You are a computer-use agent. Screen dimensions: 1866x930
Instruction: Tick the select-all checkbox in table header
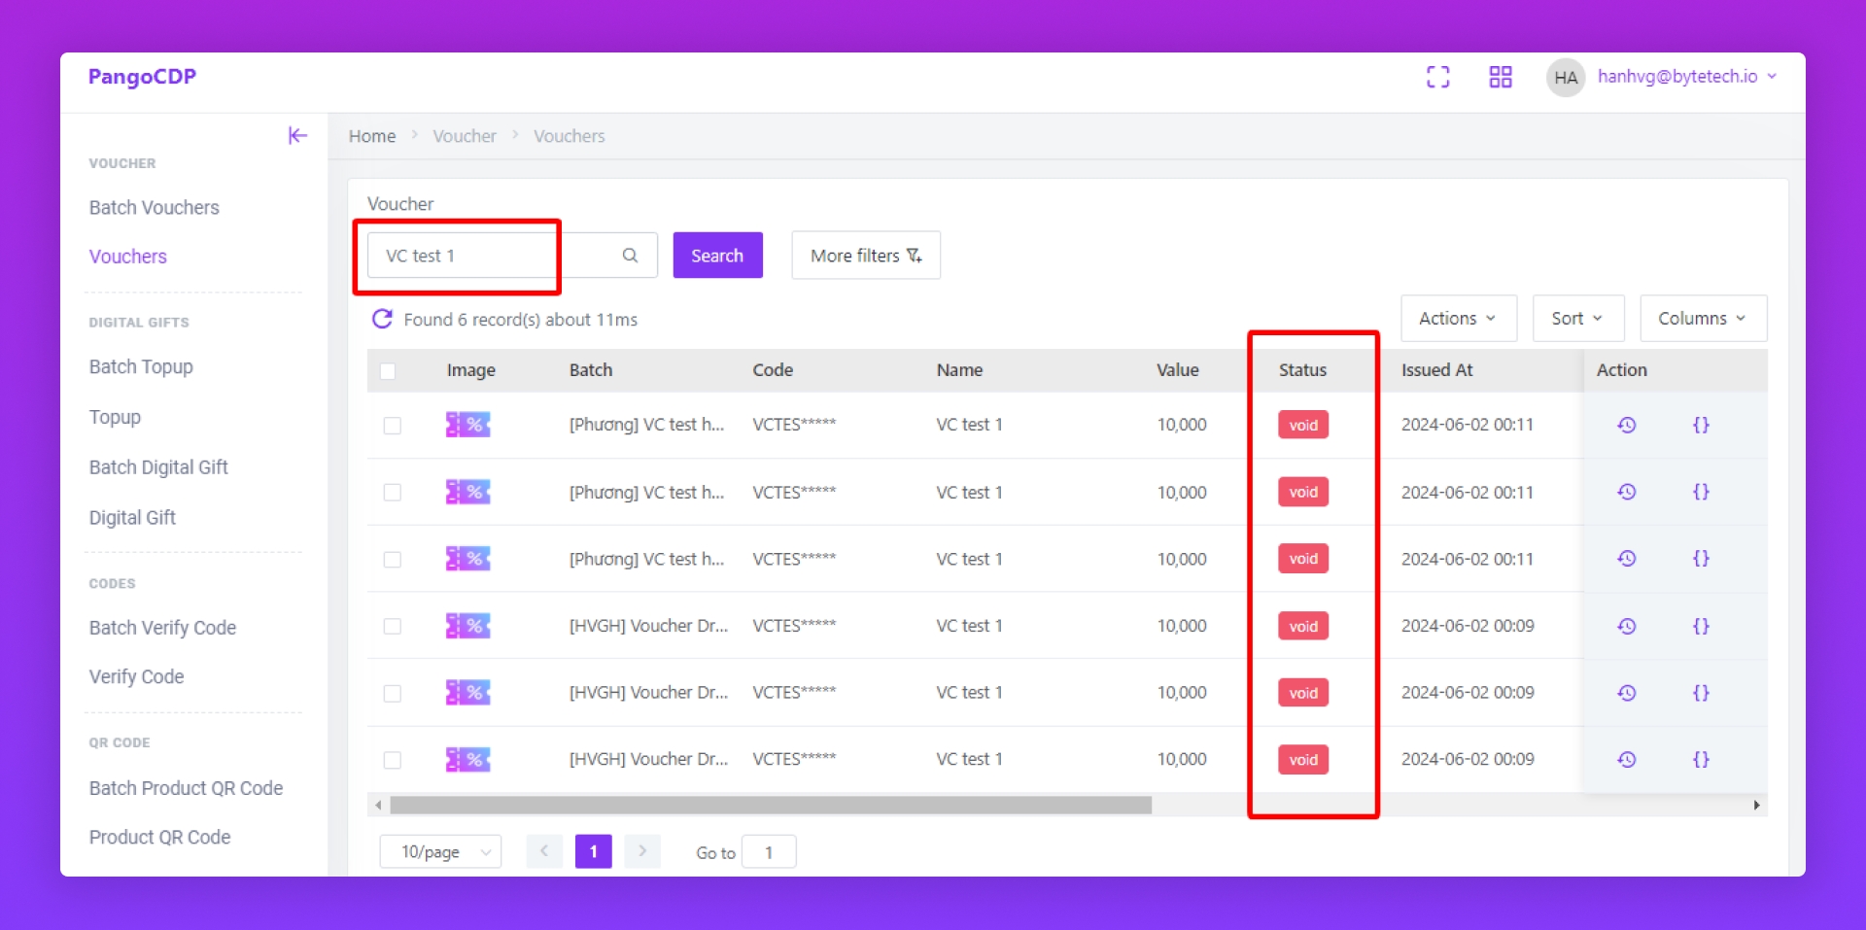coord(388,371)
